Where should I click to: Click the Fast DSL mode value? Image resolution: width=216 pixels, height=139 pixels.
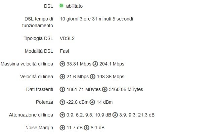click(64, 51)
